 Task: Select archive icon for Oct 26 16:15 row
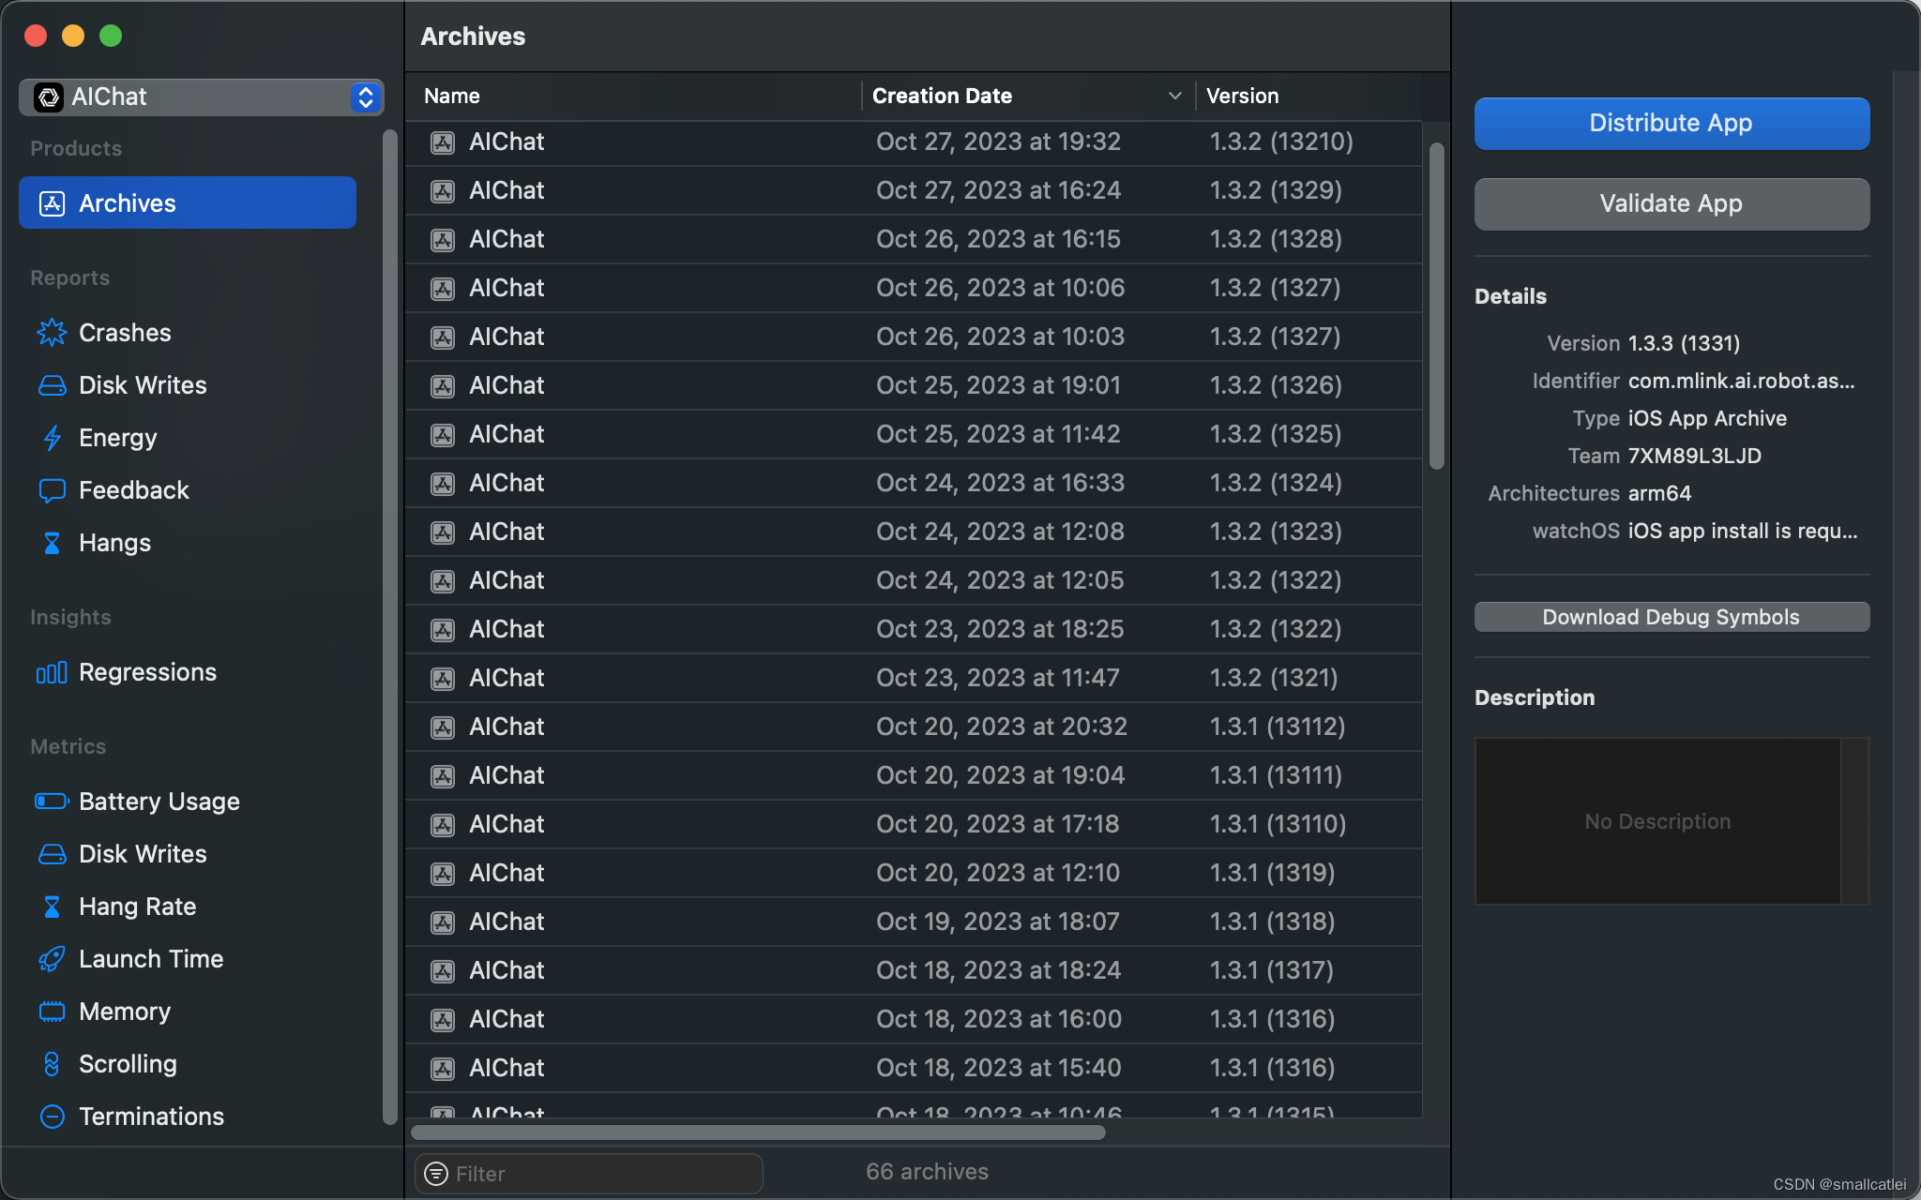(x=443, y=240)
